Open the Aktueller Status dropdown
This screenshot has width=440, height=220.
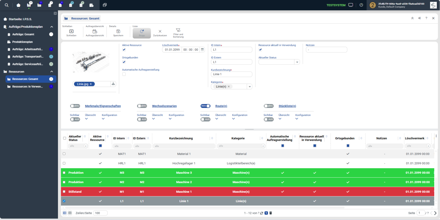tap(297, 62)
